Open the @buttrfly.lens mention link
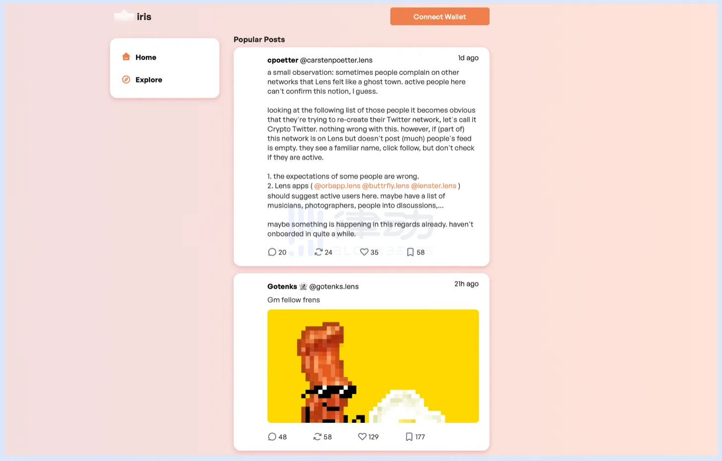 (386, 186)
